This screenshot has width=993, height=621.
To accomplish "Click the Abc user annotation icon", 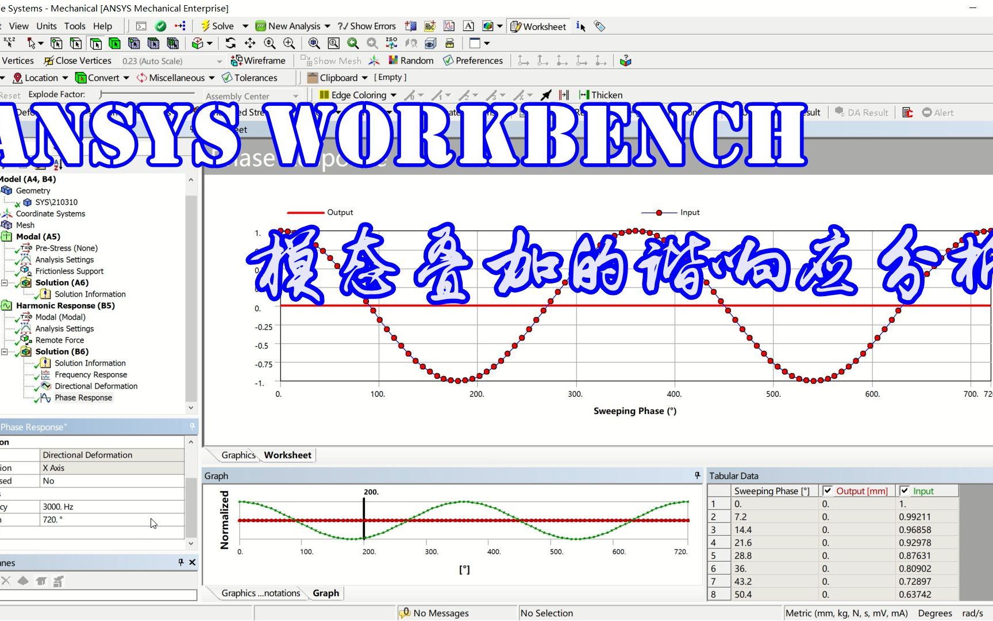I will coord(430,26).
